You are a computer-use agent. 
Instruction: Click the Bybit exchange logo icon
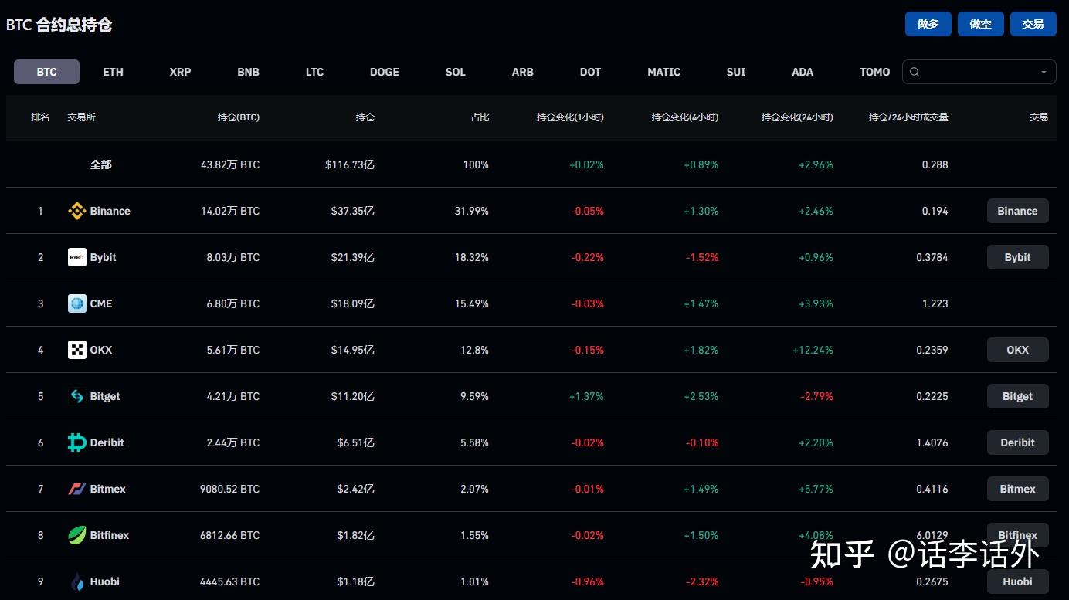76,257
